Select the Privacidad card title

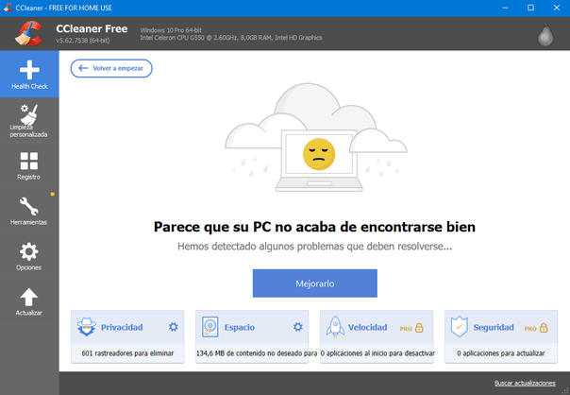[122, 327]
